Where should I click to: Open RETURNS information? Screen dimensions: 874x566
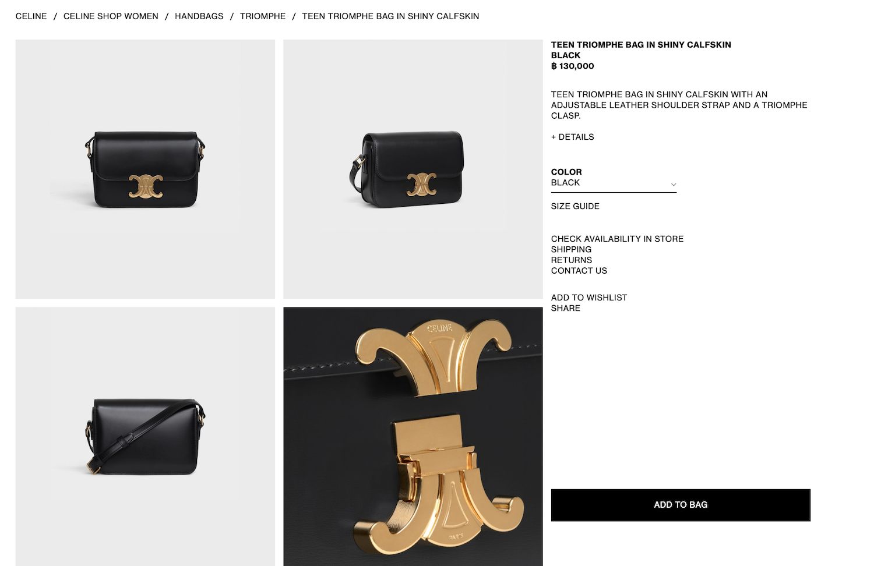point(571,260)
